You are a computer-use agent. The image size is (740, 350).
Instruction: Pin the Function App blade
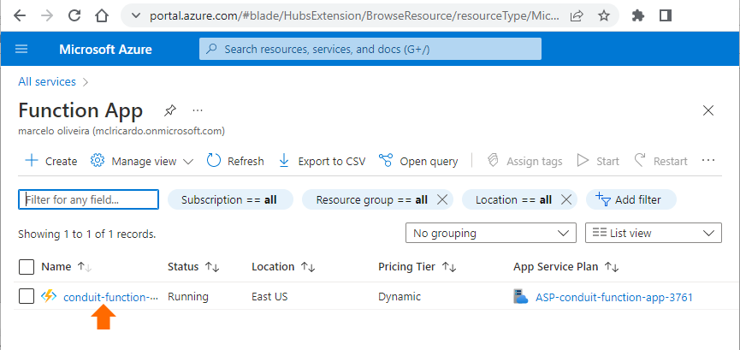[x=170, y=111]
